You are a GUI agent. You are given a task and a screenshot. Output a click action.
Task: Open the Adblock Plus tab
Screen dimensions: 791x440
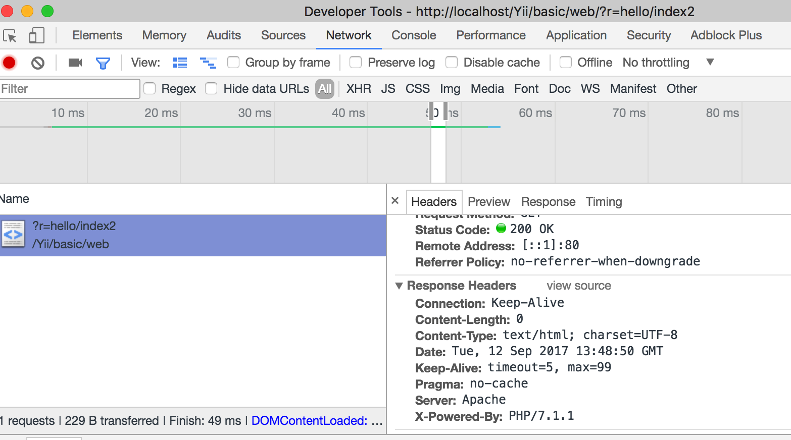726,35
